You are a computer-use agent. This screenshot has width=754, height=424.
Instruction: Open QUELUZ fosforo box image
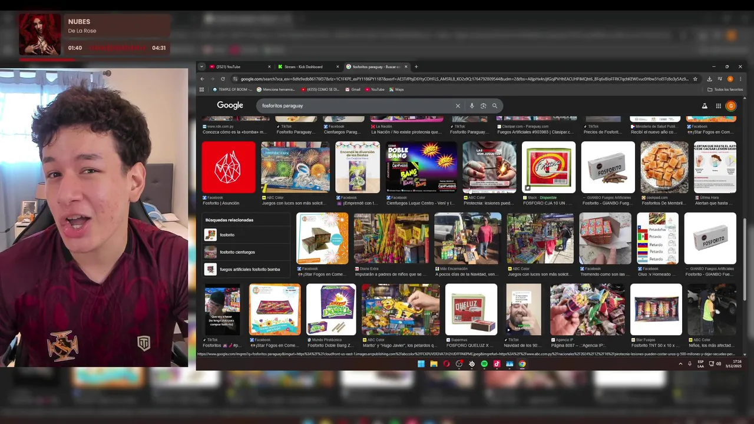[x=471, y=309]
